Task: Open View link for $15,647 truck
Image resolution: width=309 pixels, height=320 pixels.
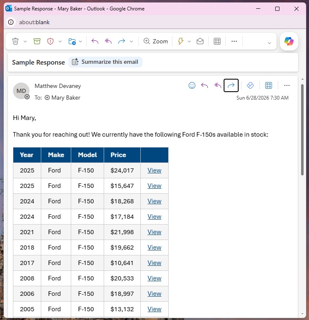Action: pyautogui.click(x=154, y=186)
